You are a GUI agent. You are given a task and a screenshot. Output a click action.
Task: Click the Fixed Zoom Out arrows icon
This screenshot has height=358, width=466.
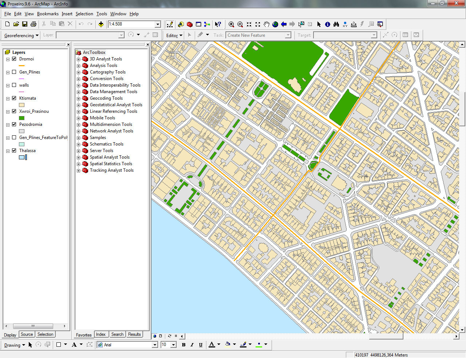click(x=258, y=24)
